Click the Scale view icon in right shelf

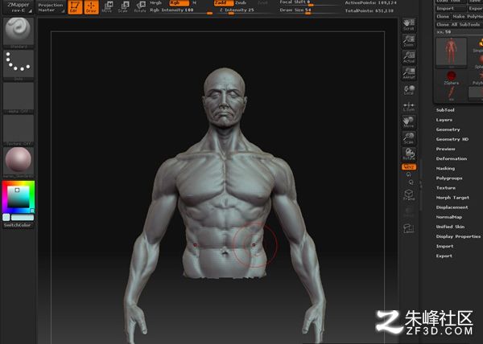click(409, 138)
